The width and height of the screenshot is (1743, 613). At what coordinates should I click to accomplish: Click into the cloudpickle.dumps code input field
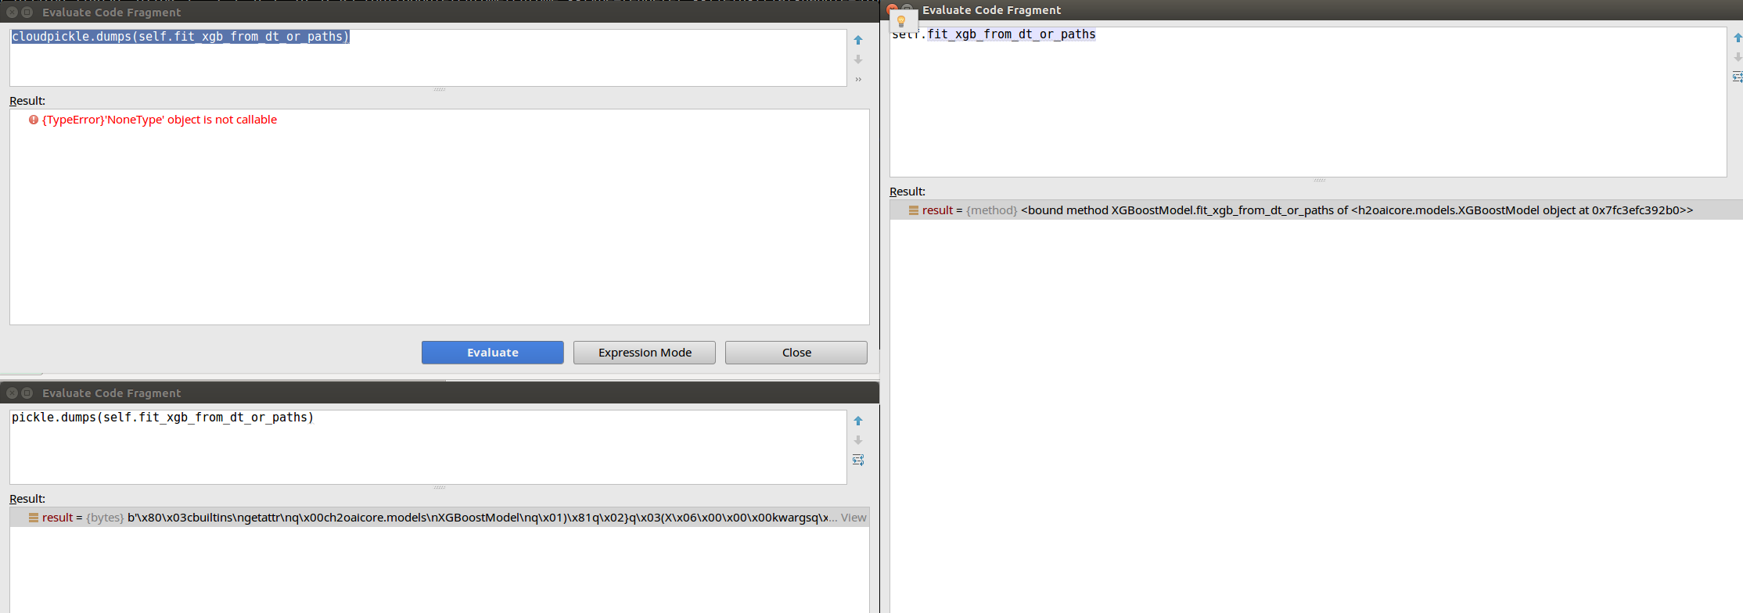click(428, 58)
